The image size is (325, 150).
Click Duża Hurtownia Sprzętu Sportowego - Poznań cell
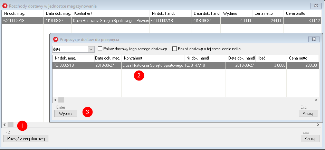click(x=111, y=21)
